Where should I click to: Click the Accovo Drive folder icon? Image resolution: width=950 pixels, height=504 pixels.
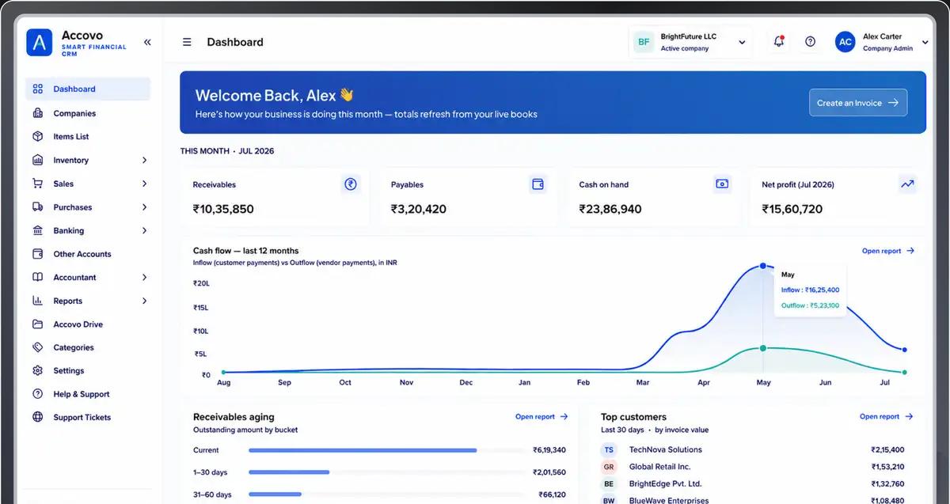click(x=37, y=324)
